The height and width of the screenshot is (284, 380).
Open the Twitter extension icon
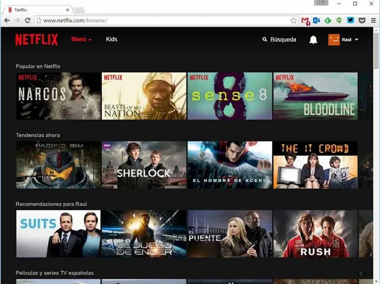point(350,20)
